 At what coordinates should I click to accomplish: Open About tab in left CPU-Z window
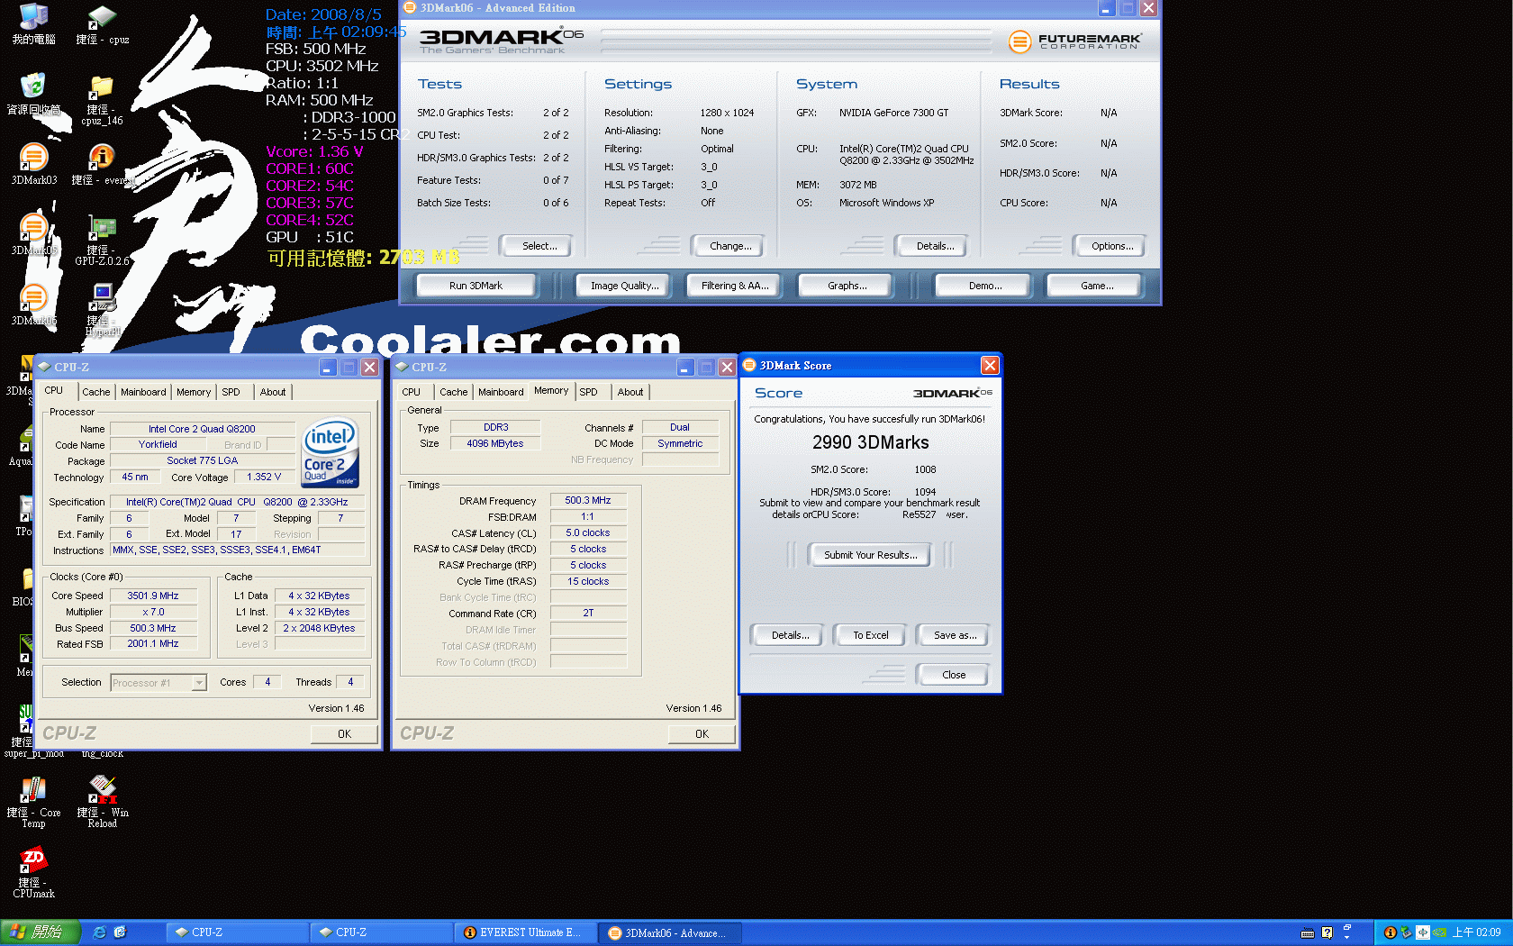[x=273, y=392]
